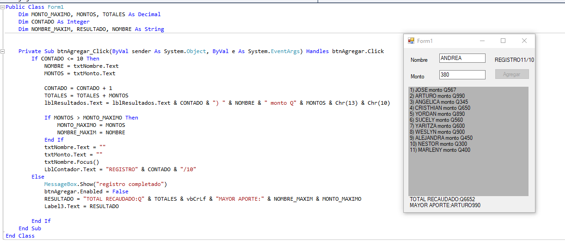This screenshot has height=245, width=565.
Task: Minimize the Form1 window
Action: [482, 41]
